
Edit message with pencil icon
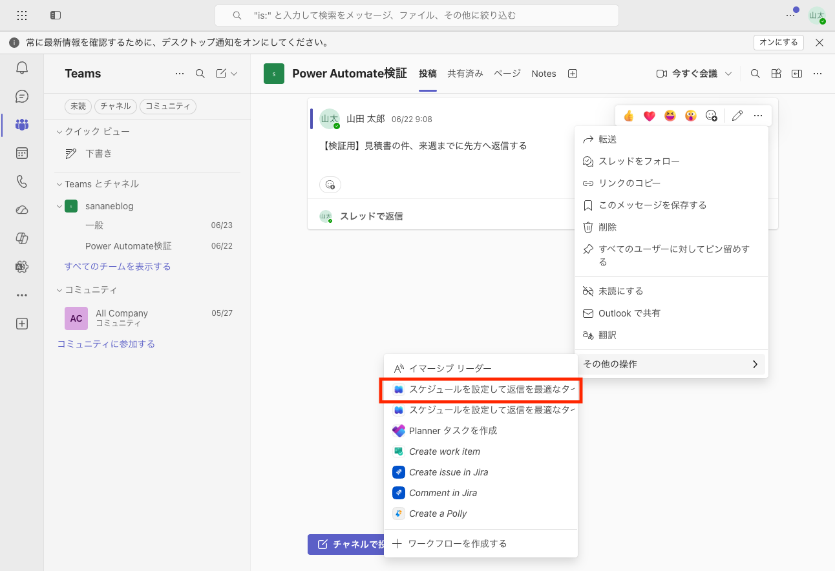click(737, 116)
